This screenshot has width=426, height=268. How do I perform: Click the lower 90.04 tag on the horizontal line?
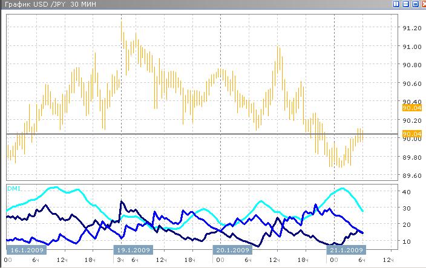[x=411, y=134]
